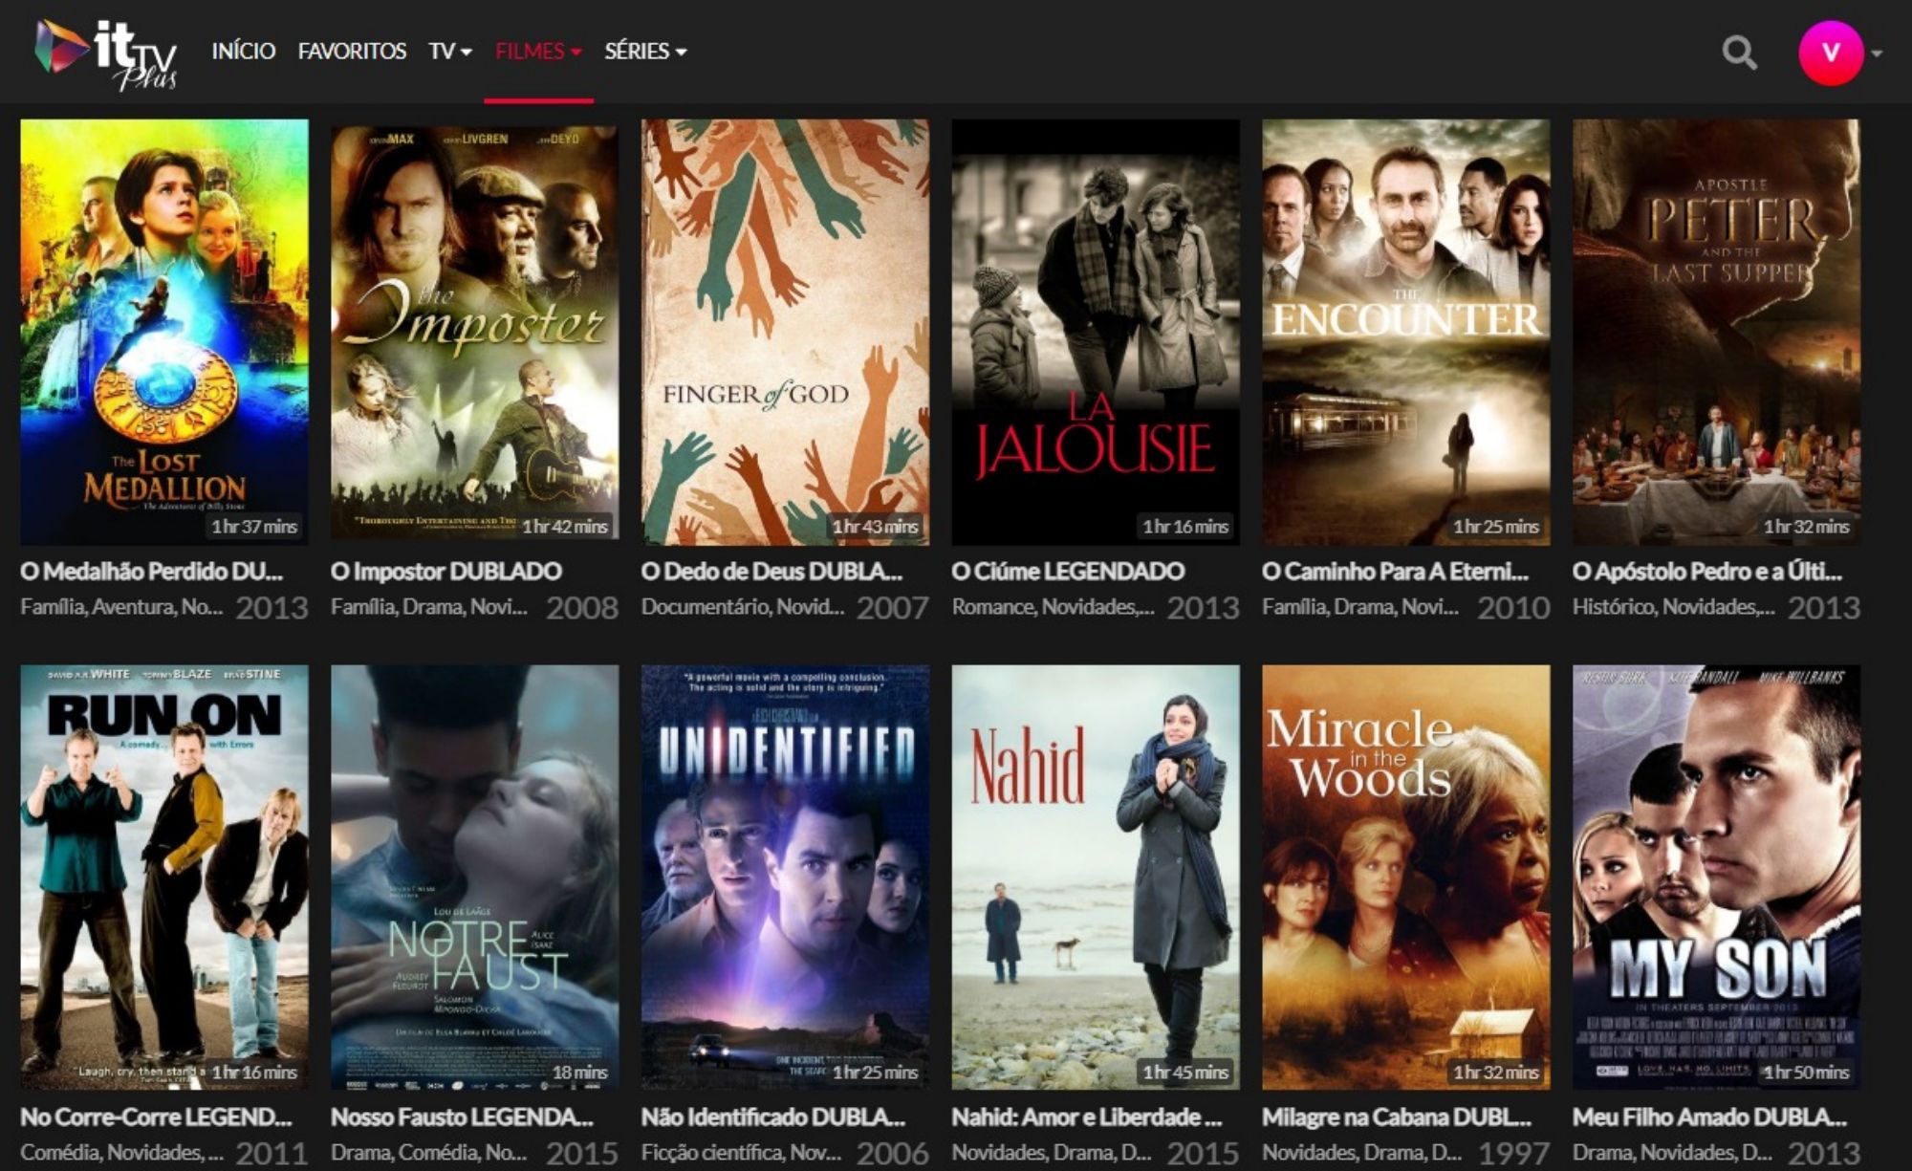Screen dimensions: 1912x1171
Task: Click the Run On movie poster
Action: pyautogui.click(x=164, y=877)
